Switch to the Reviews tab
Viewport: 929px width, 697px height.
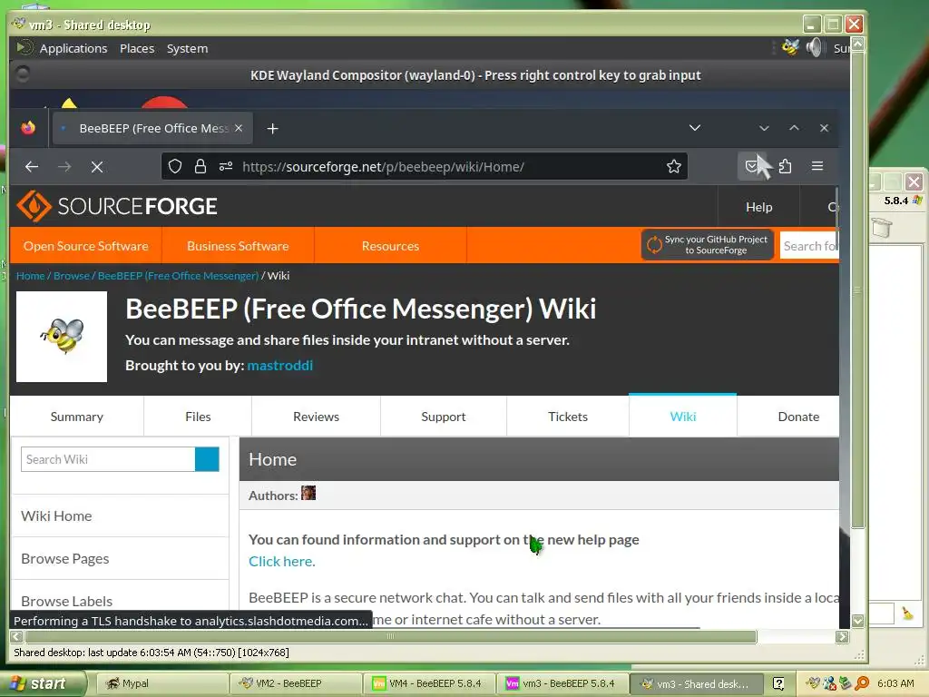click(317, 417)
